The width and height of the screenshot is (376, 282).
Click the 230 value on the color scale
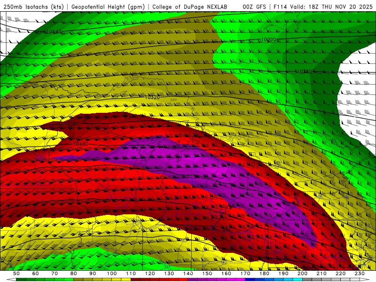point(360,274)
